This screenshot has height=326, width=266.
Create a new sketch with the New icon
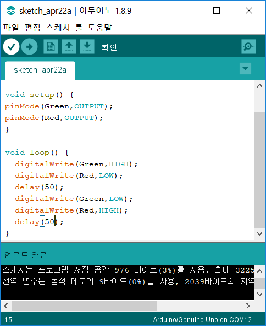pos(51,47)
